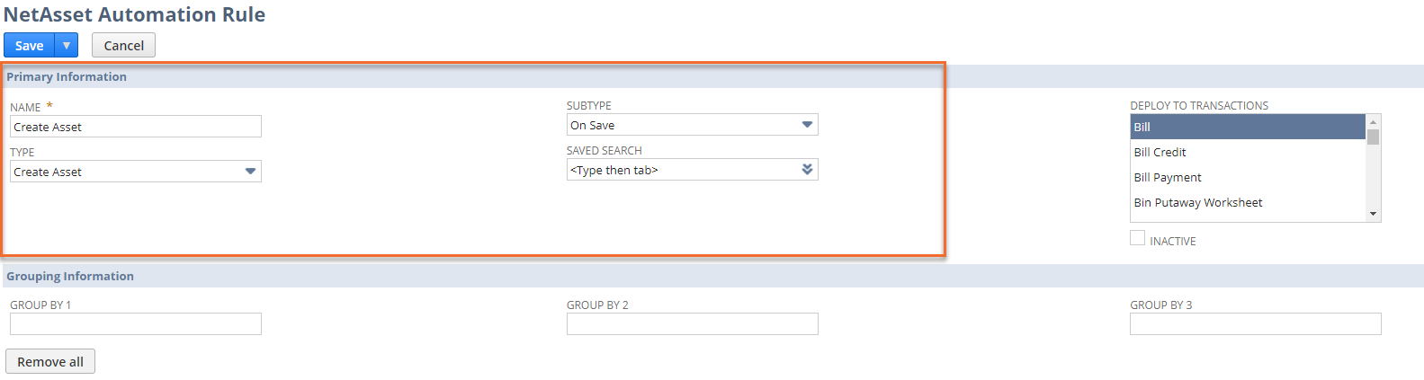Click the Saved Search double-arrow icon
Image resolution: width=1424 pixels, height=380 pixels.
(x=807, y=170)
